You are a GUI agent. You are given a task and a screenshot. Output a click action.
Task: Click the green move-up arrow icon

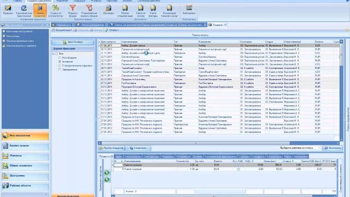click(107, 173)
